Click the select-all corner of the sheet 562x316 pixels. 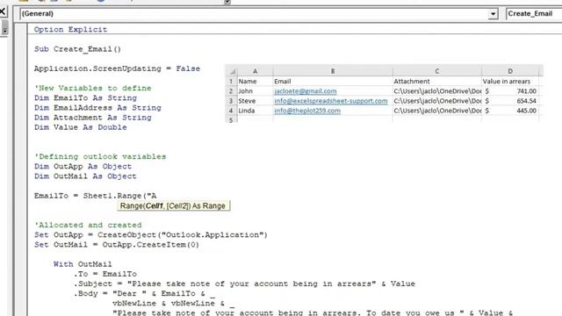tap(231, 71)
